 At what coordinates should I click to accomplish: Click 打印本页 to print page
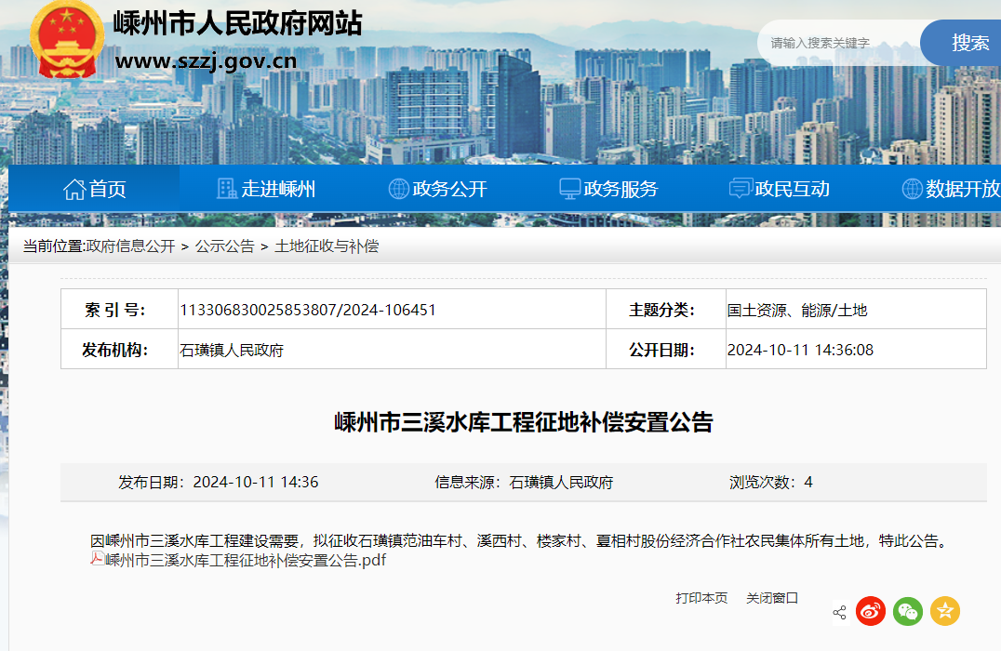[x=701, y=598]
